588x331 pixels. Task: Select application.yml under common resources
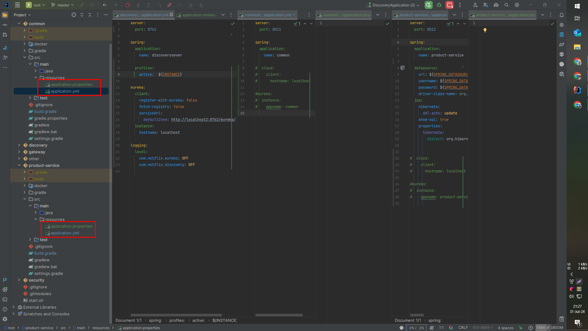pos(65,91)
